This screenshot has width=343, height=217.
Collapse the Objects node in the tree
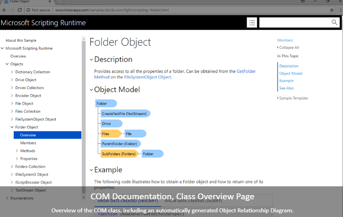point(7,64)
